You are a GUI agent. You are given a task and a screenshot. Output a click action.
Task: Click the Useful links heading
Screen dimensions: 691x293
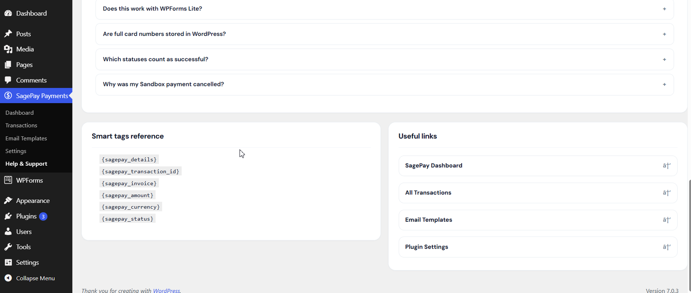[x=418, y=136]
